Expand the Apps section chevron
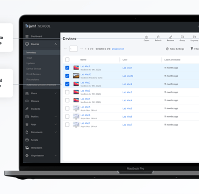This screenshot has width=199, height=194. coord(56,125)
